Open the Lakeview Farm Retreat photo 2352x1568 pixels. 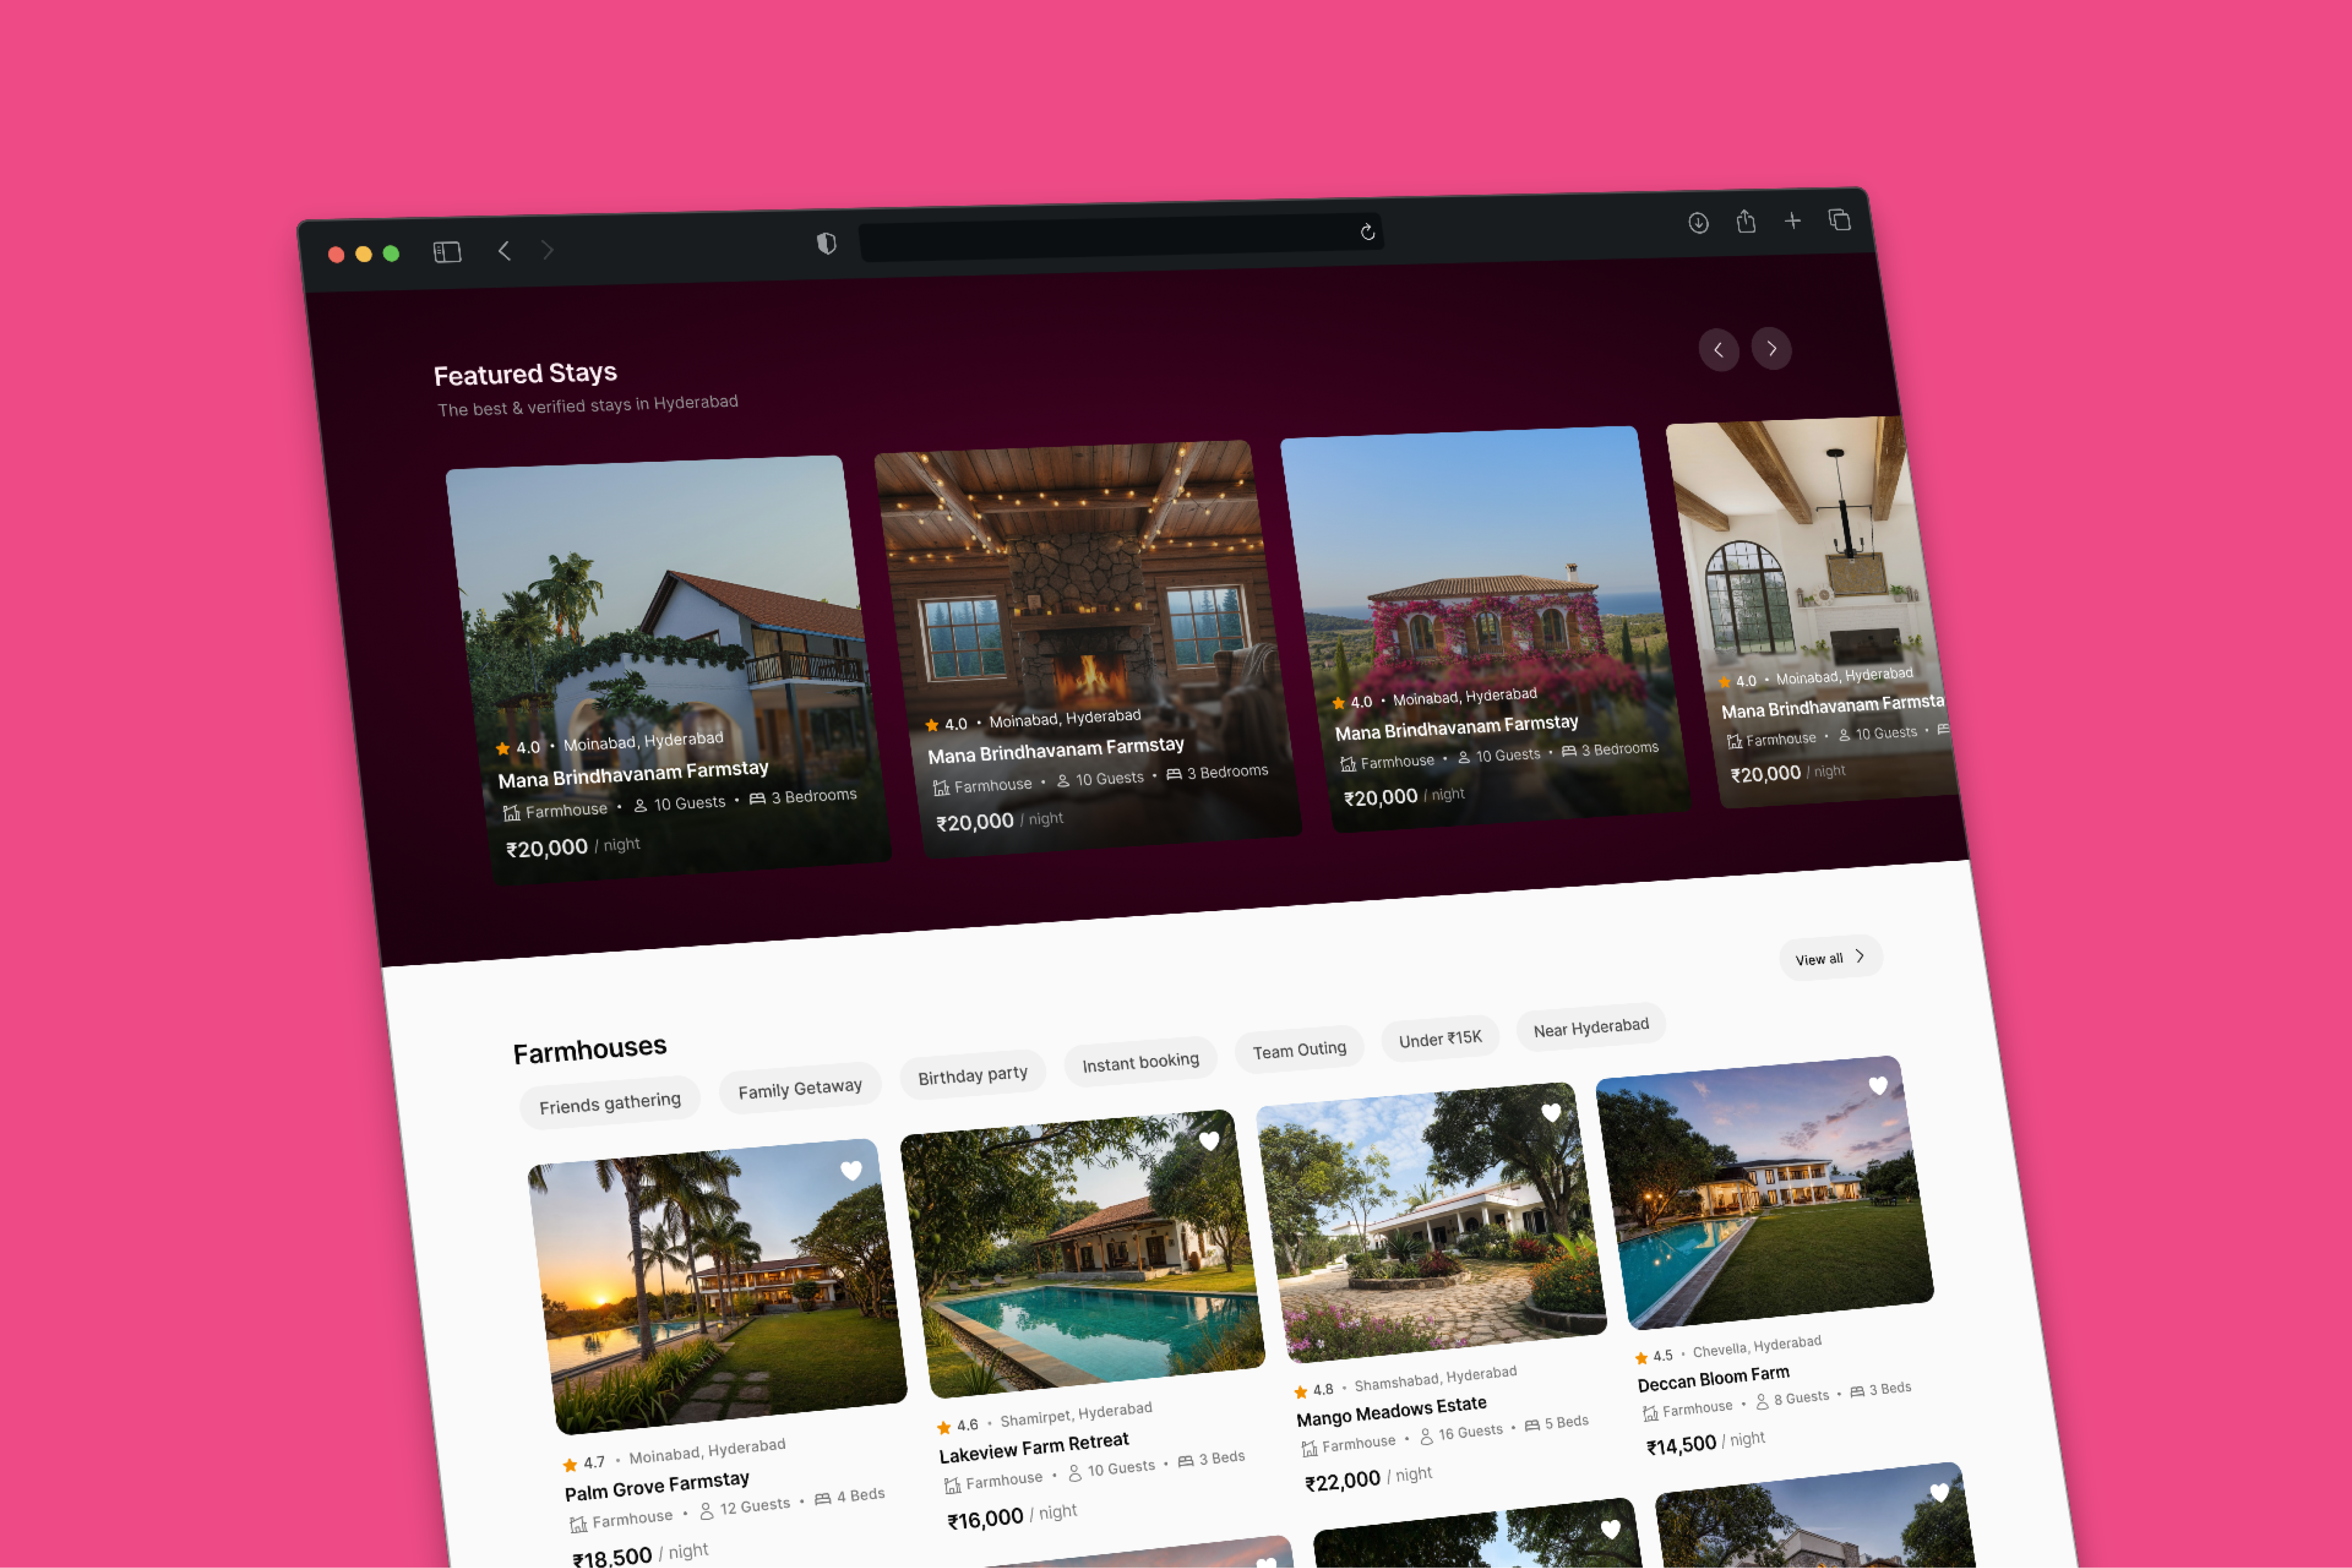pos(1082,1254)
